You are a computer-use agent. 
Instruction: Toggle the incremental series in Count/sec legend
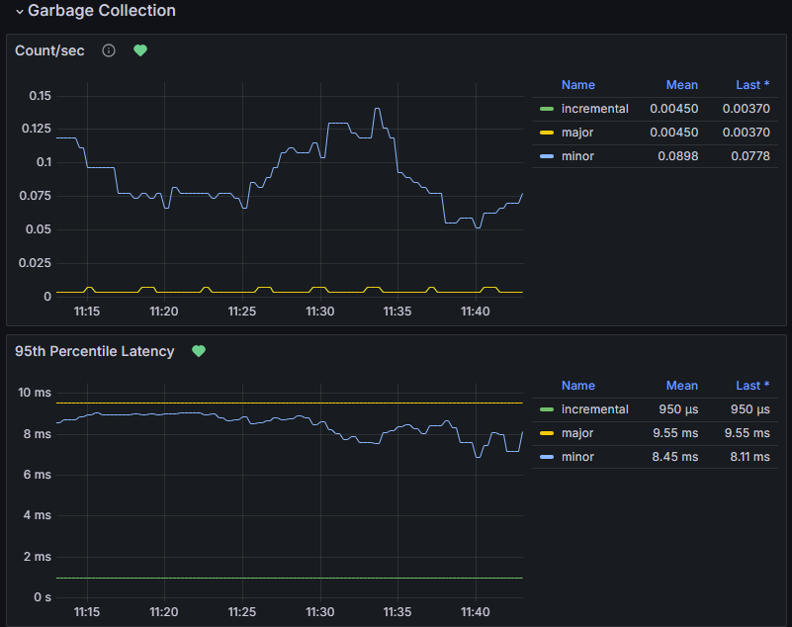click(594, 109)
